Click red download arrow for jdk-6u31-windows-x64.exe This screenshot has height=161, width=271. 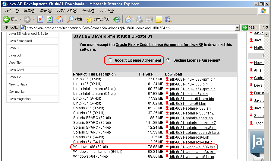pos(167,156)
